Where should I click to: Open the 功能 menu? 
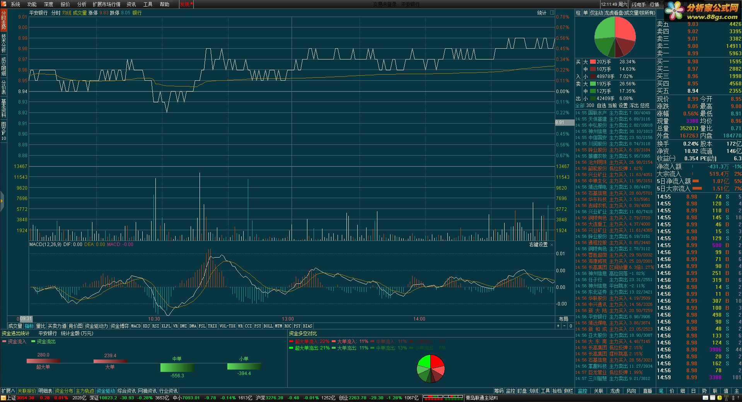point(32,4)
